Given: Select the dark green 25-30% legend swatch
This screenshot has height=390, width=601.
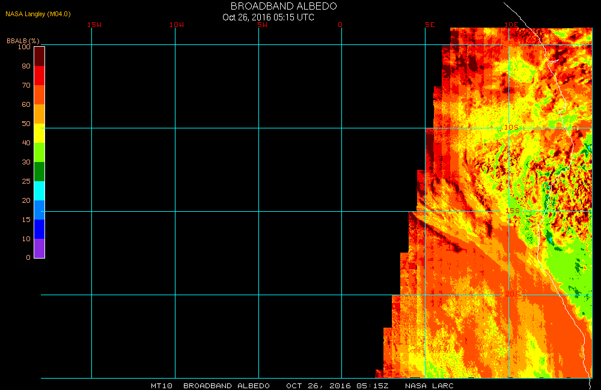Looking at the screenshot, I should [39, 171].
